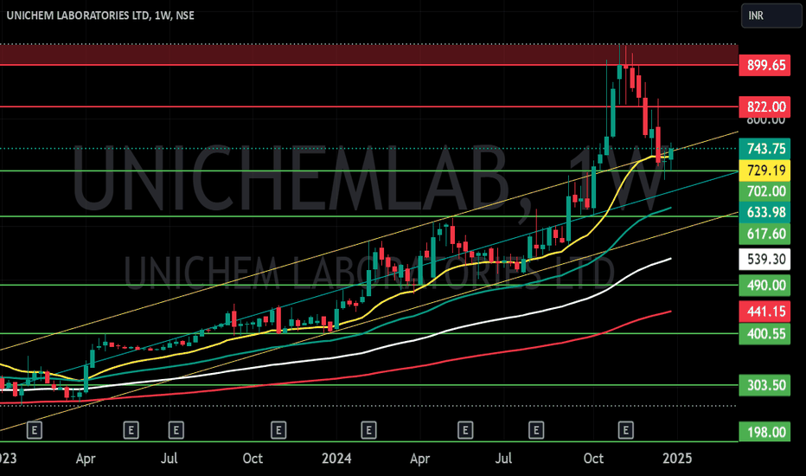Select the 198.00 green level label
The height and width of the screenshot is (476, 806).
(x=764, y=432)
